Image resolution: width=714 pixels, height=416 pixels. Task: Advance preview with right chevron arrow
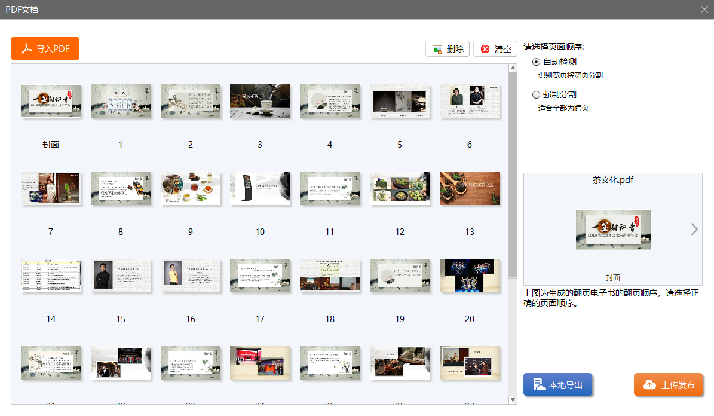694,229
